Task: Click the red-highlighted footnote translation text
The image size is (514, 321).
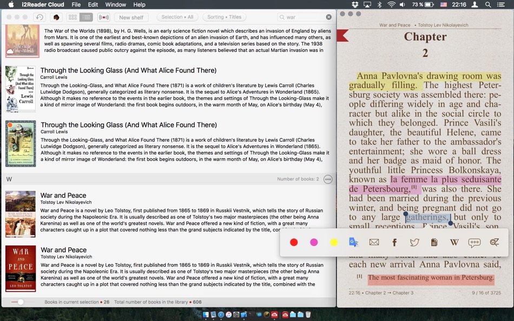Action: point(431,277)
